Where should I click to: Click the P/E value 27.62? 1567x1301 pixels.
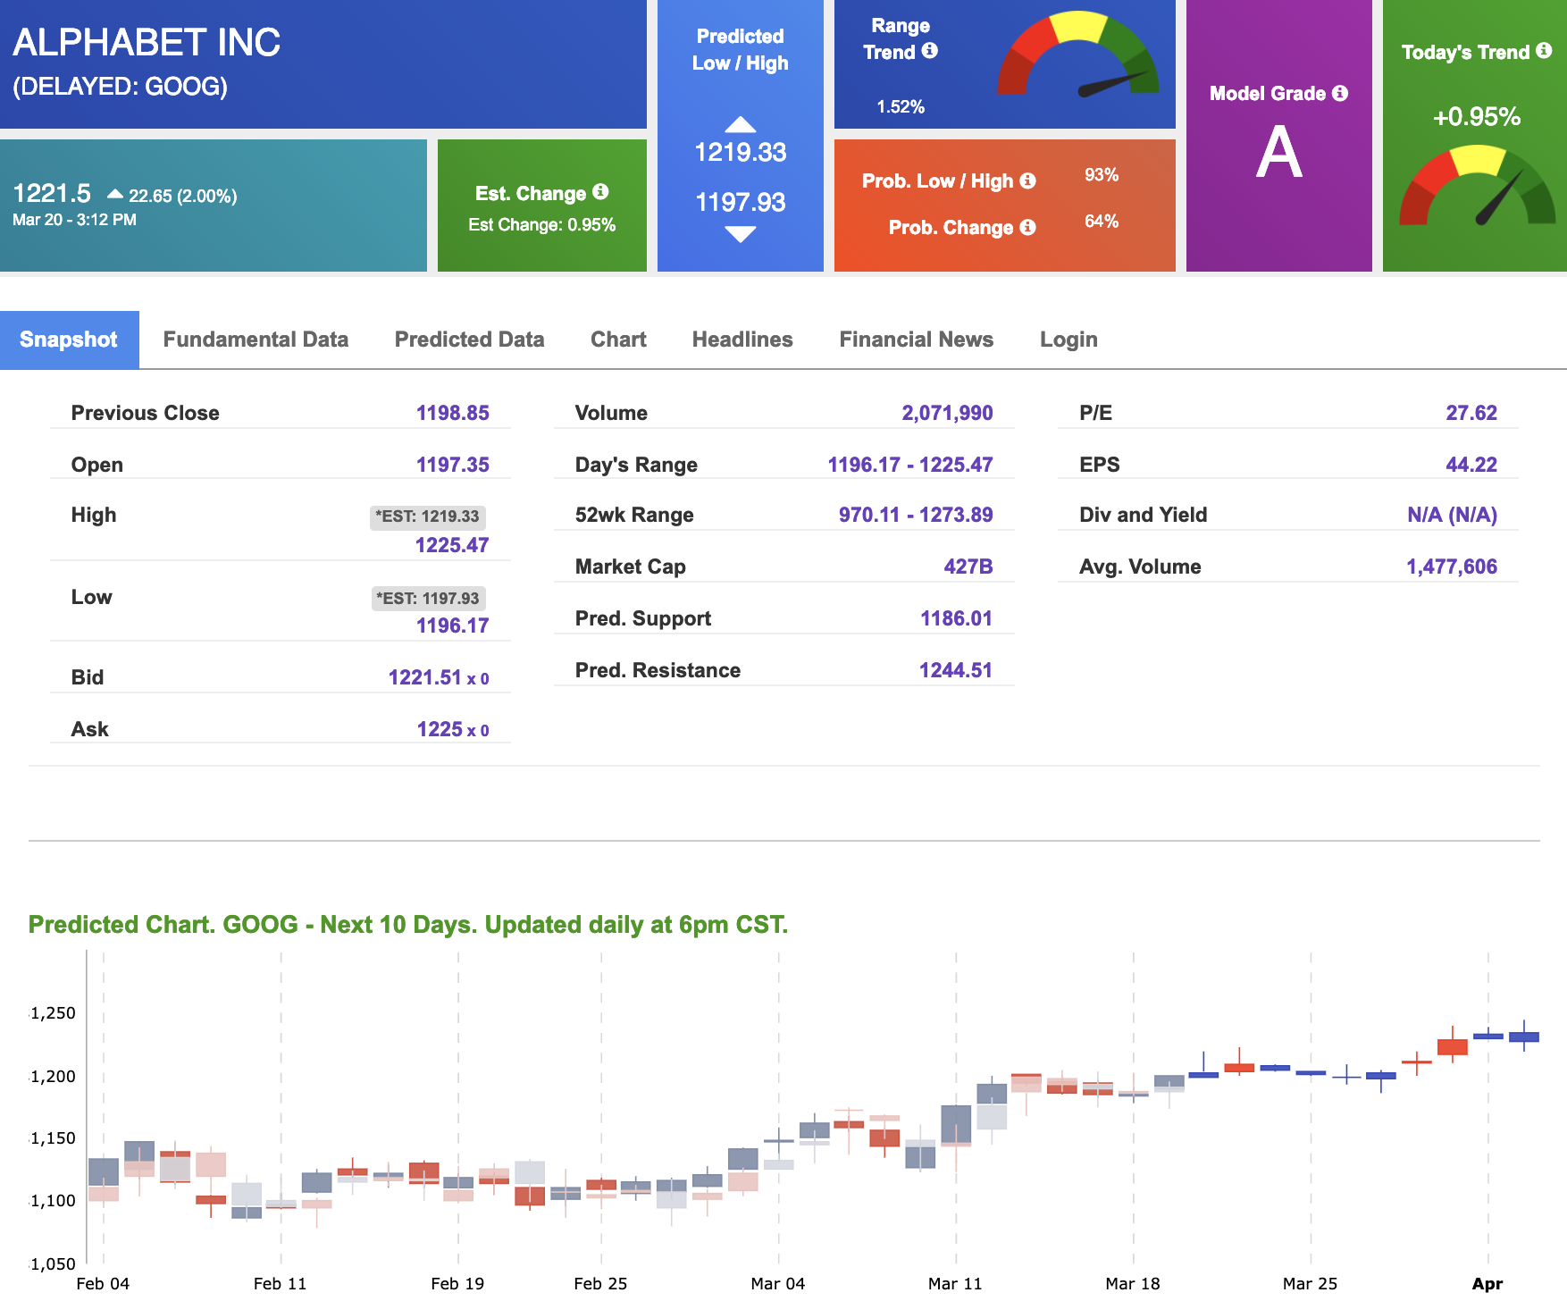click(1471, 413)
